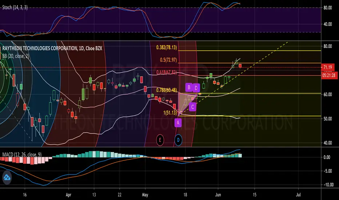Viewport: 339px width, 200px height.
Task: Click the Raytheon Technologies Corporation symbol title
Action: (52, 48)
